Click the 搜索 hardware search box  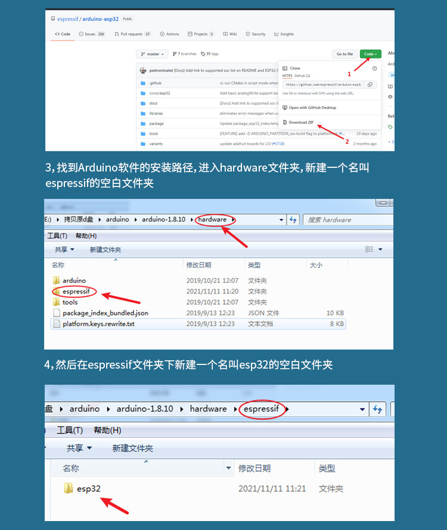coord(348,220)
